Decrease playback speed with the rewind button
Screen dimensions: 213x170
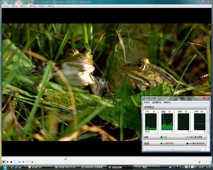coord(19,162)
